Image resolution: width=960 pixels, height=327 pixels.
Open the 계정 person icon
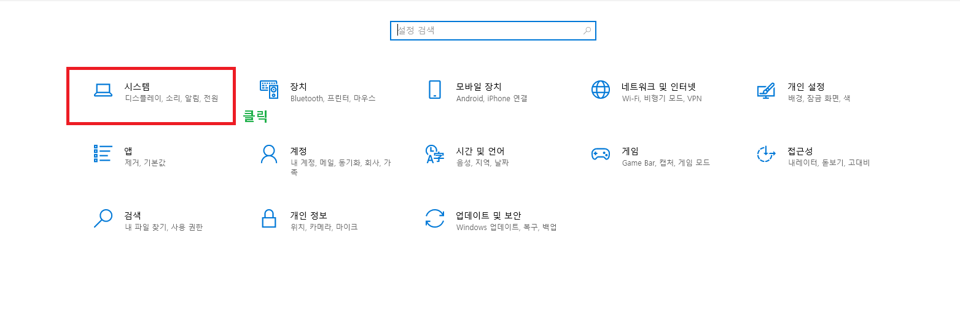click(x=269, y=154)
